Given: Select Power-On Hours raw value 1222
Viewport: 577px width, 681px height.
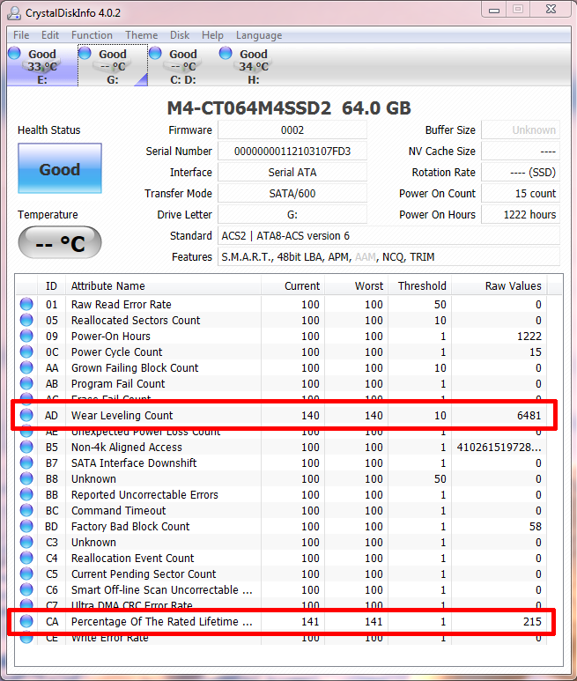Looking at the screenshot, I should click(x=529, y=337).
